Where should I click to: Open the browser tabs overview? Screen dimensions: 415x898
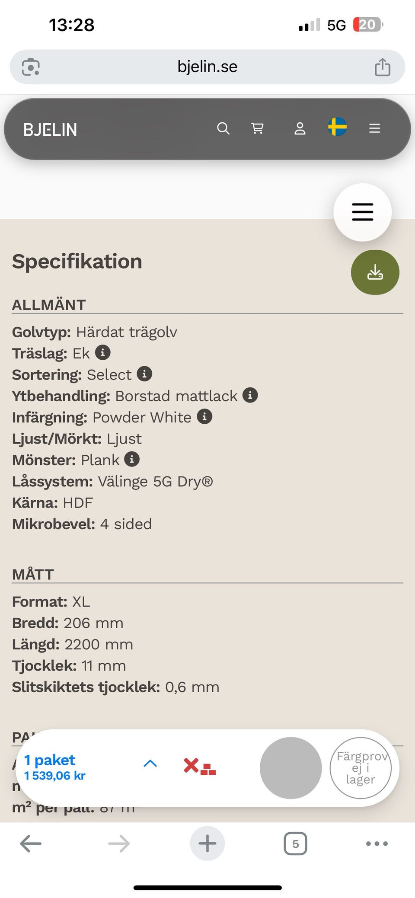point(295,844)
